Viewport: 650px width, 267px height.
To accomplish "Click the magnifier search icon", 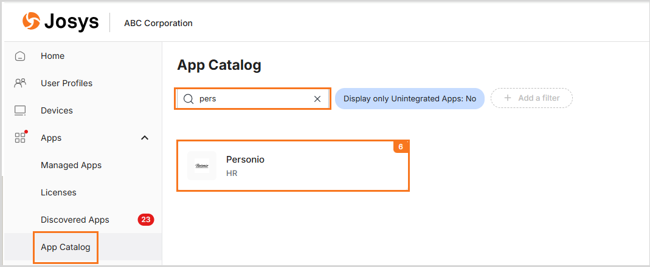I will [188, 98].
